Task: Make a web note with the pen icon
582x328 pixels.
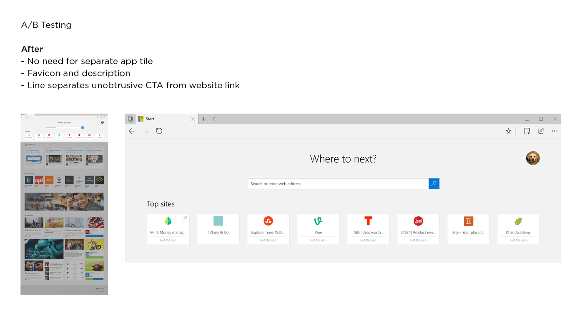Action: coord(541,131)
